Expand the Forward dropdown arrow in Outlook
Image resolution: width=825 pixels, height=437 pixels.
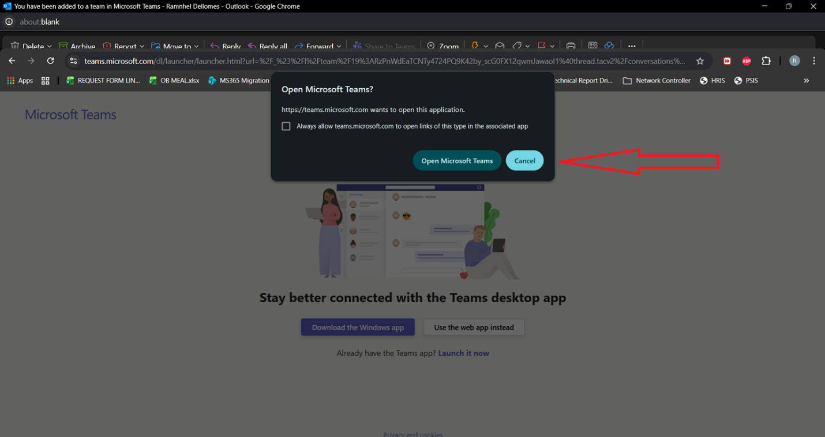pos(339,47)
